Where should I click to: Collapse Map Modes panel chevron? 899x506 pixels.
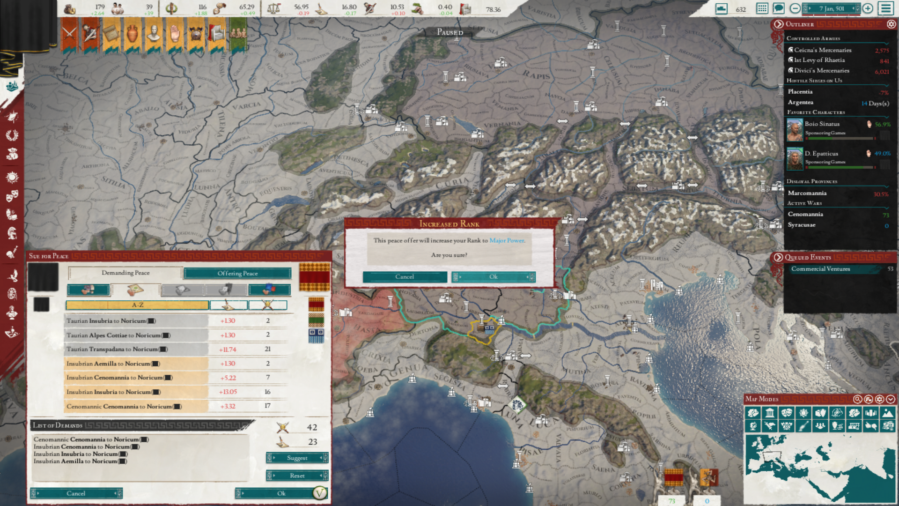click(890, 399)
